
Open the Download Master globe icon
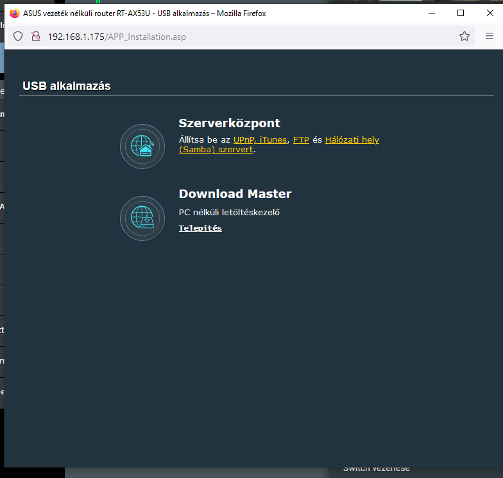coord(142,218)
